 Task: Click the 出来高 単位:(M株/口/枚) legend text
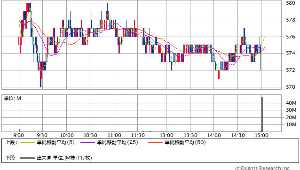(64, 158)
